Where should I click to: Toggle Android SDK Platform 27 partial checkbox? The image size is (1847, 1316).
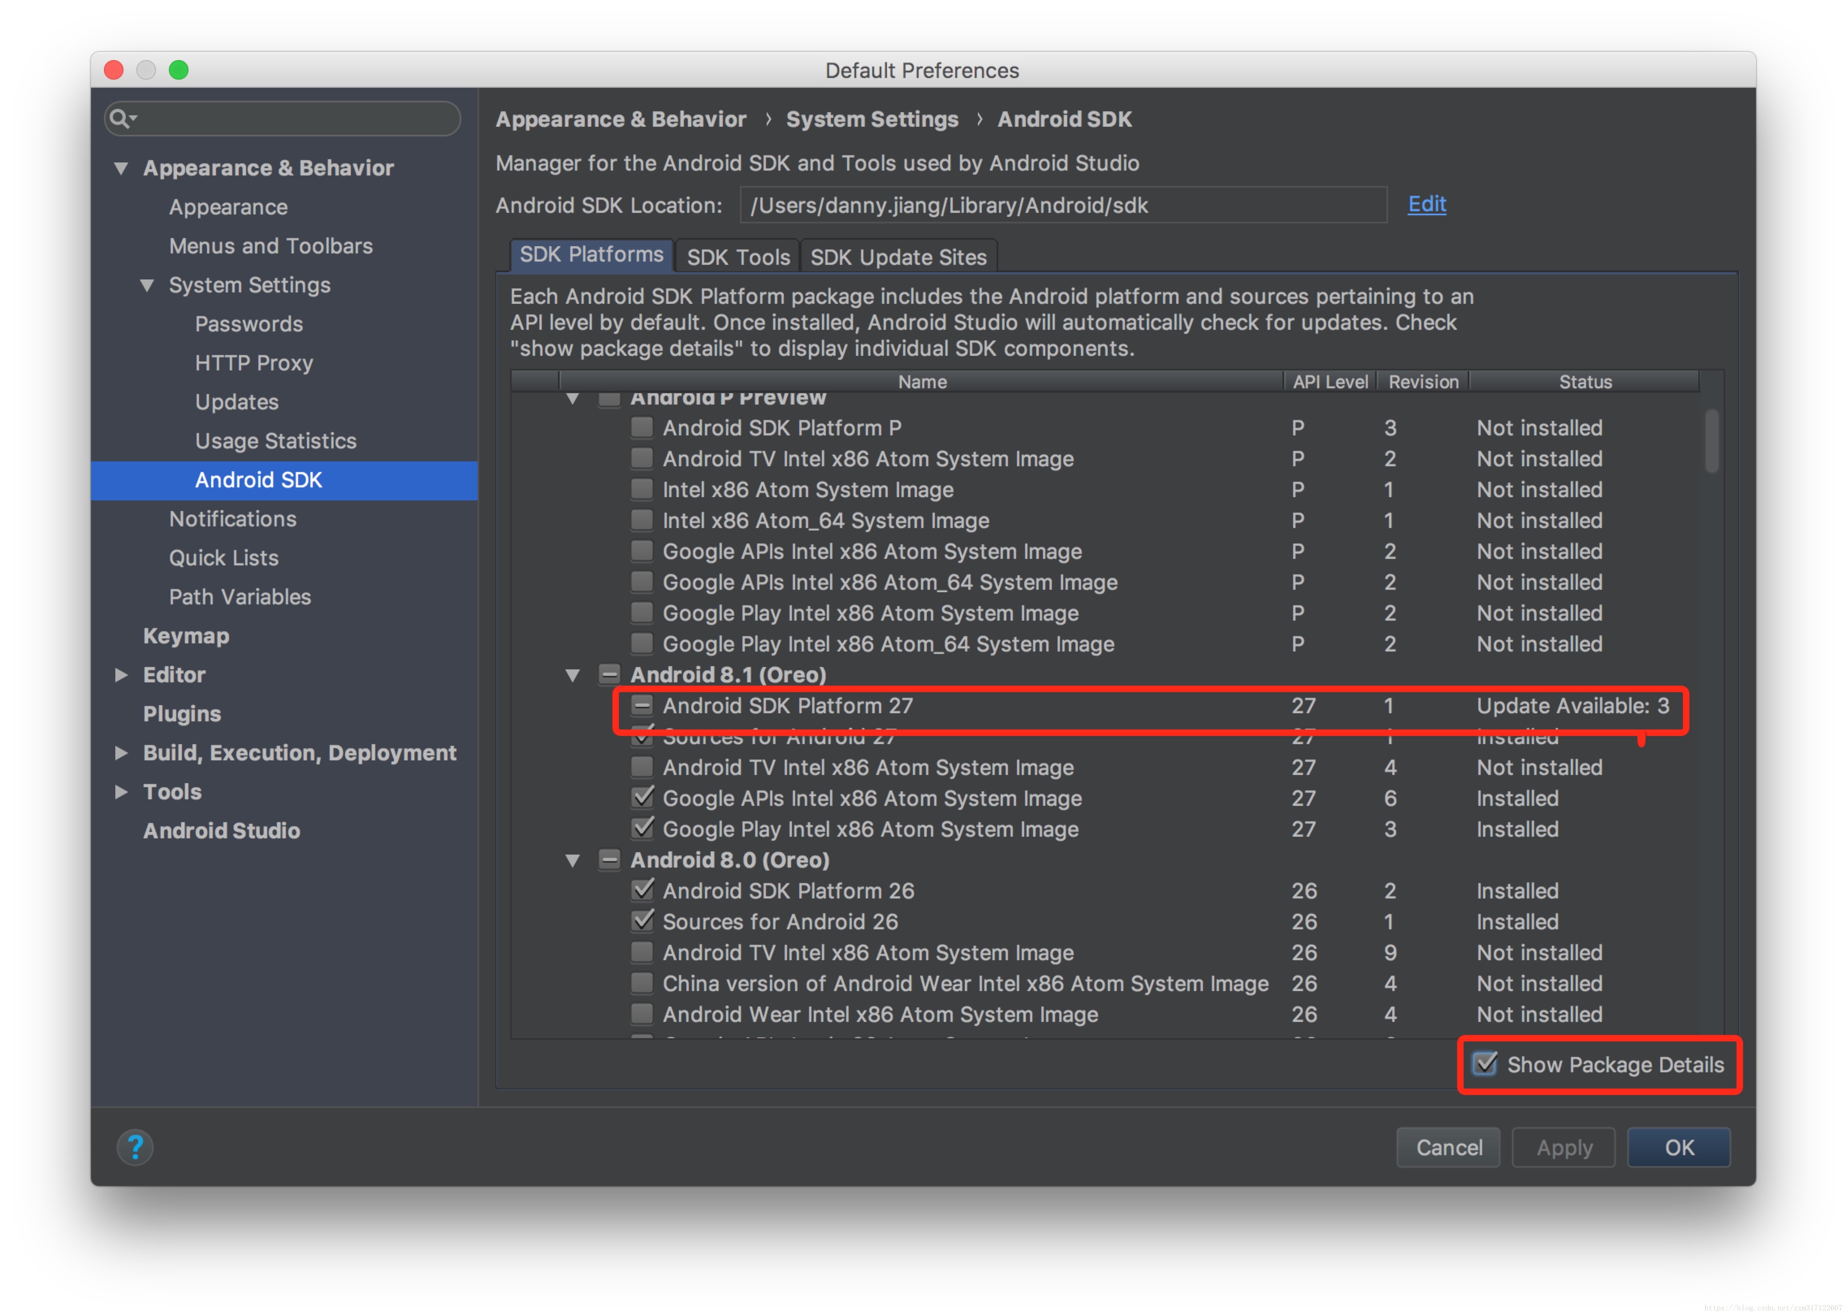(642, 706)
